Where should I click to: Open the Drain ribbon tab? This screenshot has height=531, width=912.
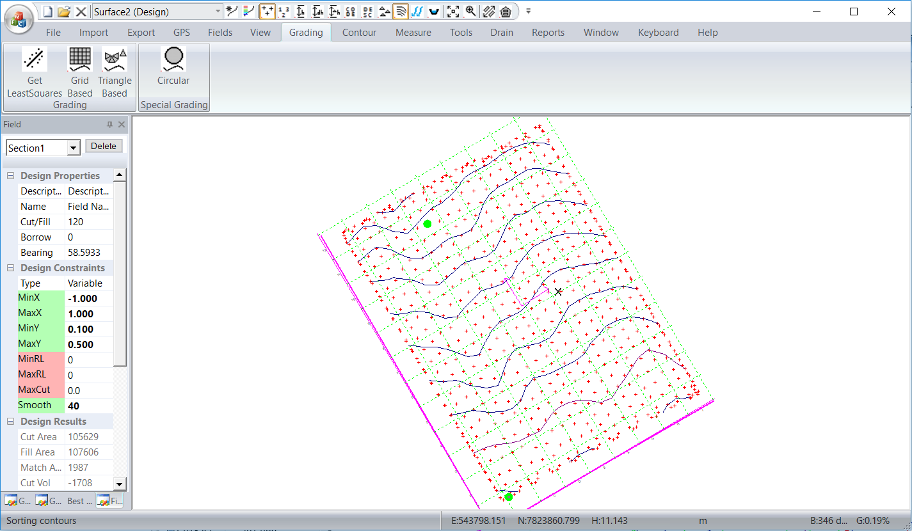coord(502,33)
